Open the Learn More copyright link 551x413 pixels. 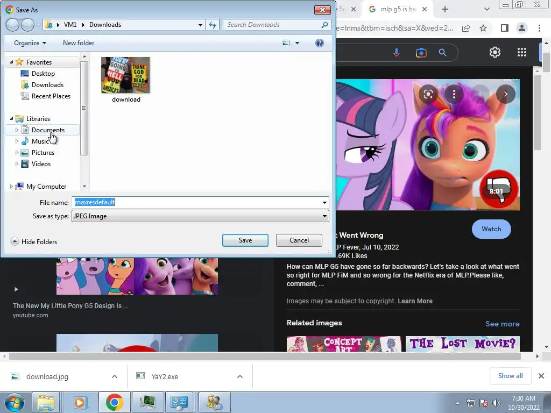(x=415, y=301)
